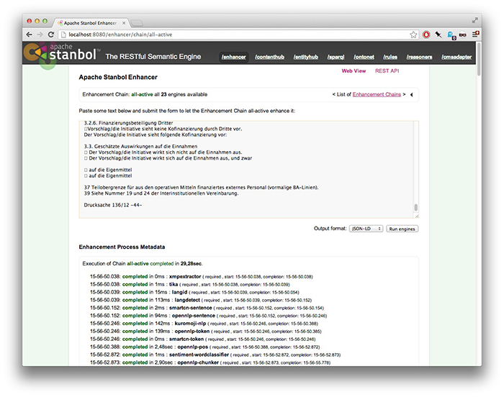Switch to the REST API tab
The height and width of the screenshot is (397, 504).
(387, 71)
